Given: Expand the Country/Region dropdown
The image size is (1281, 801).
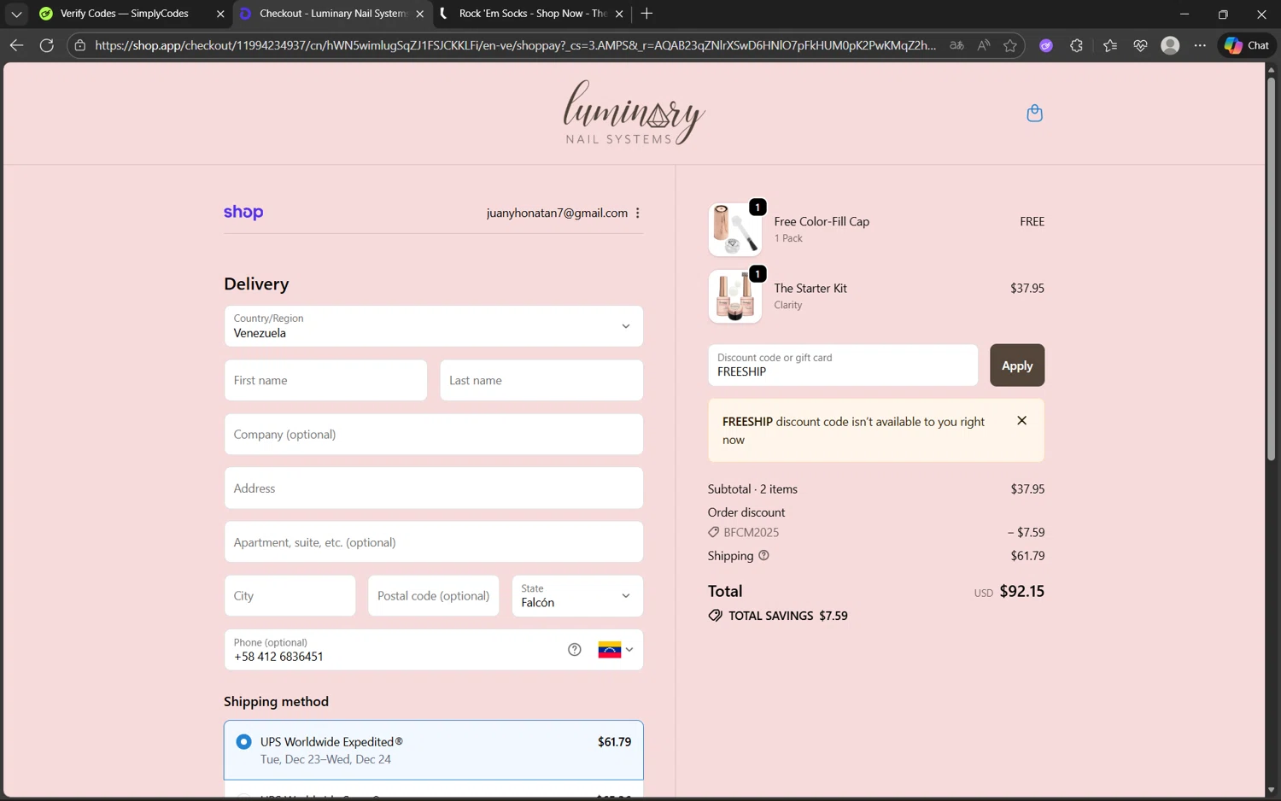Looking at the screenshot, I should point(433,326).
